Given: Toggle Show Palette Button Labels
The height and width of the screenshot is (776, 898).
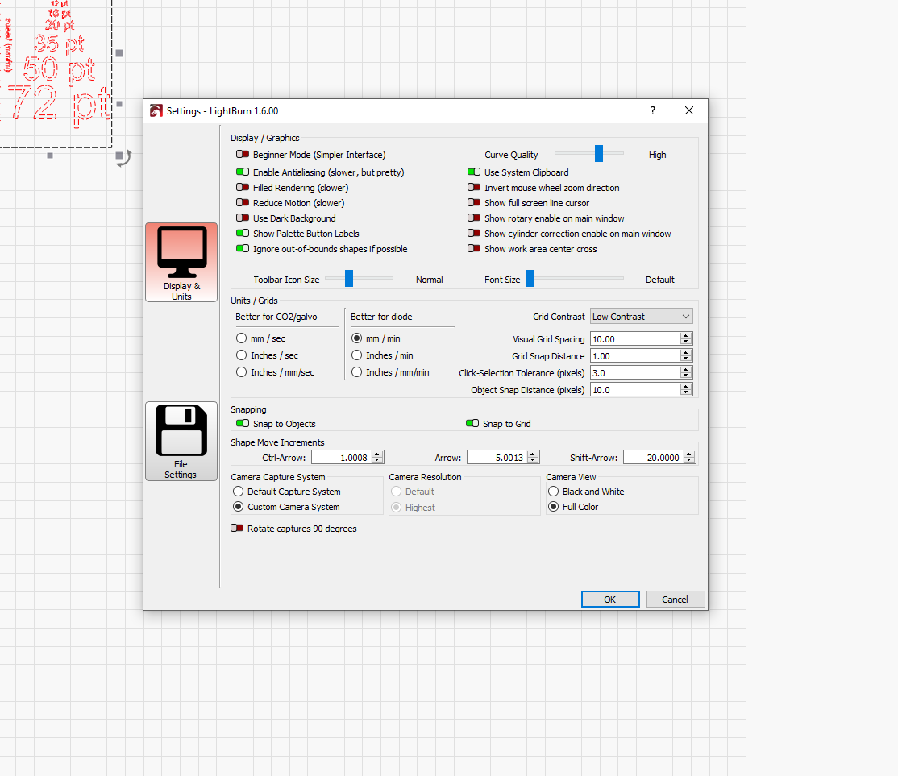Looking at the screenshot, I should [243, 234].
